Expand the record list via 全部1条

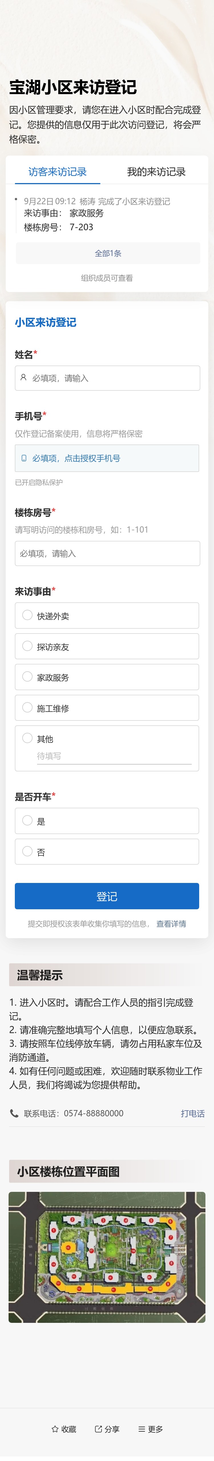pyautogui.click(x=107, y=253)
